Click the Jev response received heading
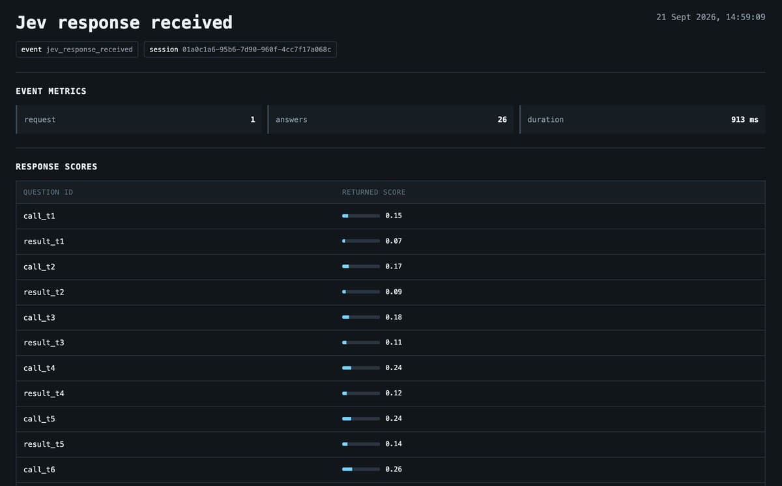The height and width of the screenshot is (486, 782). 124,22
